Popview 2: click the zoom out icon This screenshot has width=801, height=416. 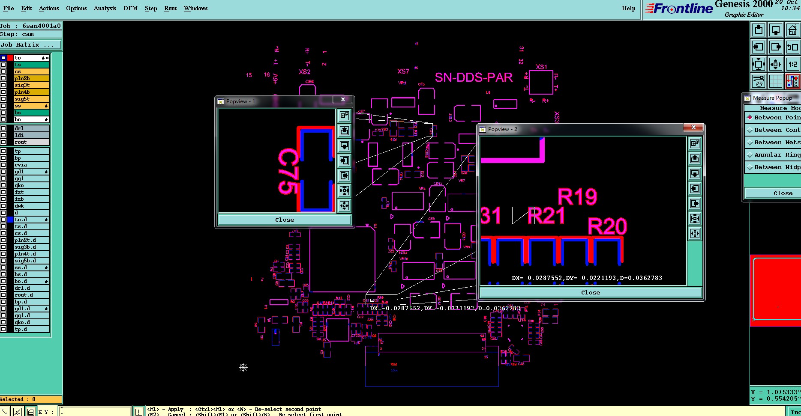(695, 234)
